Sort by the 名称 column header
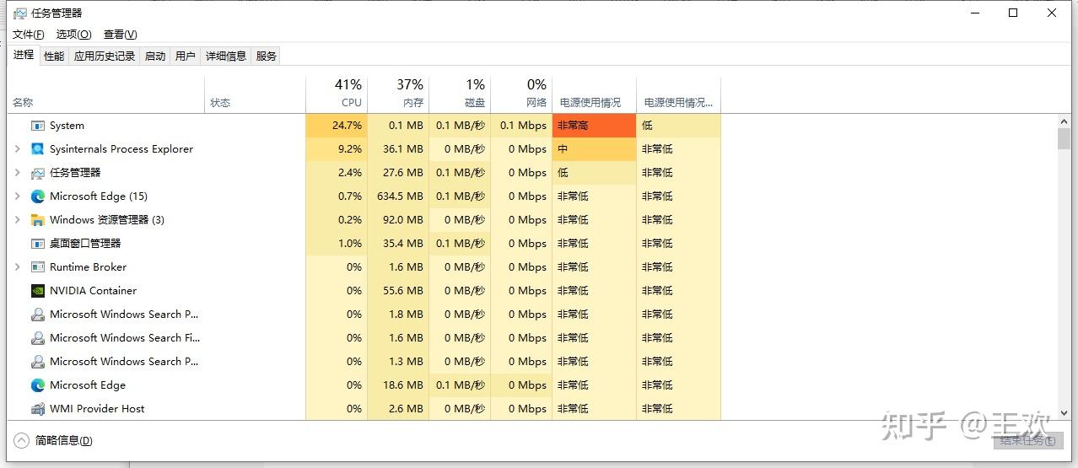The height and width of the screenshot is (468, 1078). tap(106, 94)
